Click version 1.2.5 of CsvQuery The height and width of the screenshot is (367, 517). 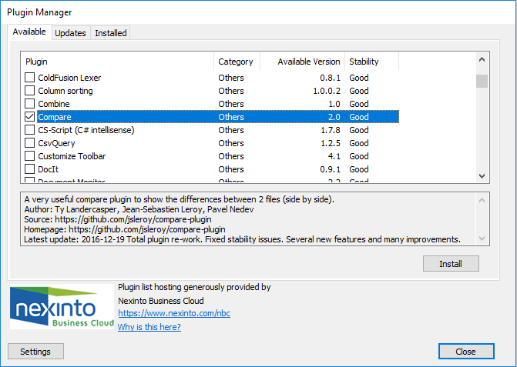click(331, 143)
